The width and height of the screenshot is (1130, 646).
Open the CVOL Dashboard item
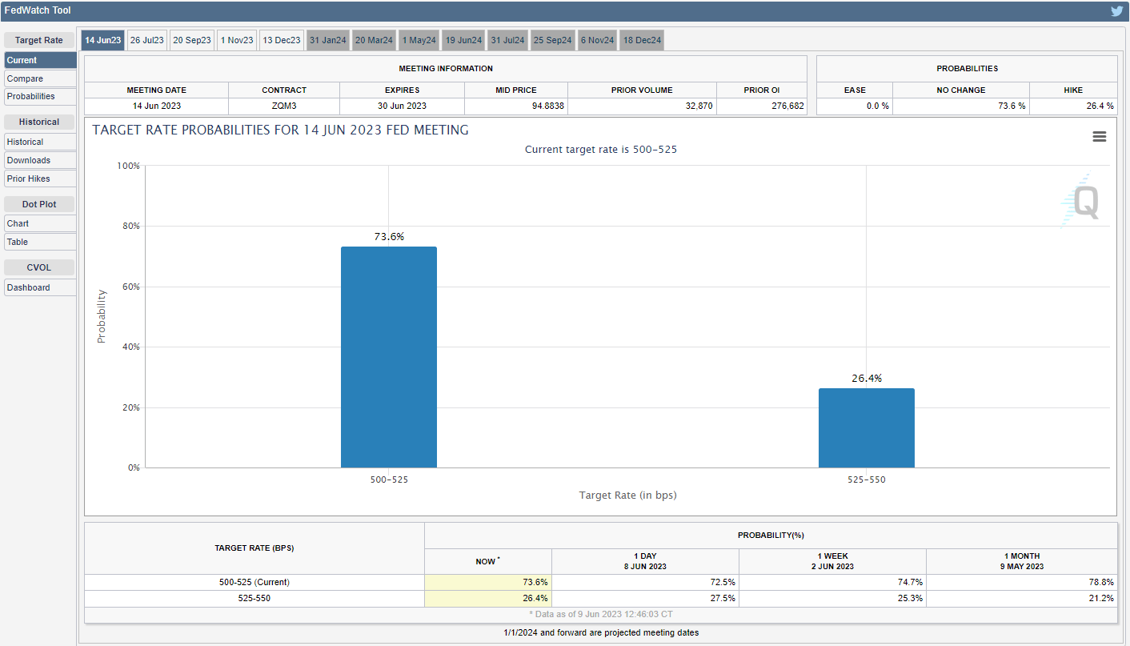click(x=40, y=287)
